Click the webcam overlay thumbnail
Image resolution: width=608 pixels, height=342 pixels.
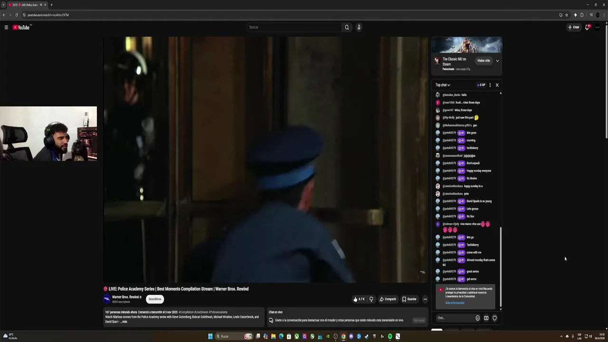point(48,133)
